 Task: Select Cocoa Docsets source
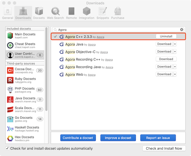(x=25, y=70)
